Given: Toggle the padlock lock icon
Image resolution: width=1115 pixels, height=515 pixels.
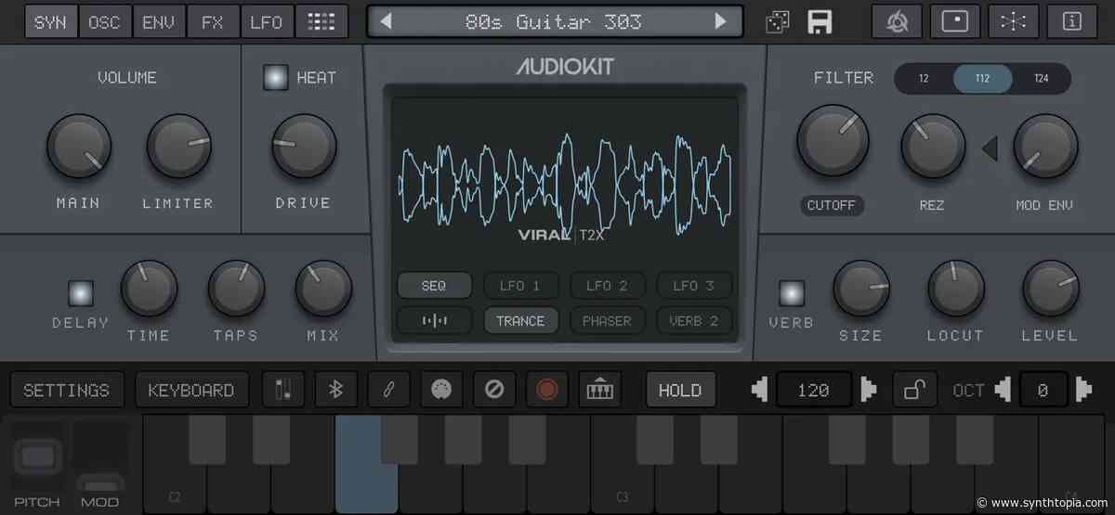Looking at the screenshot, I should (x=914, y=391).
